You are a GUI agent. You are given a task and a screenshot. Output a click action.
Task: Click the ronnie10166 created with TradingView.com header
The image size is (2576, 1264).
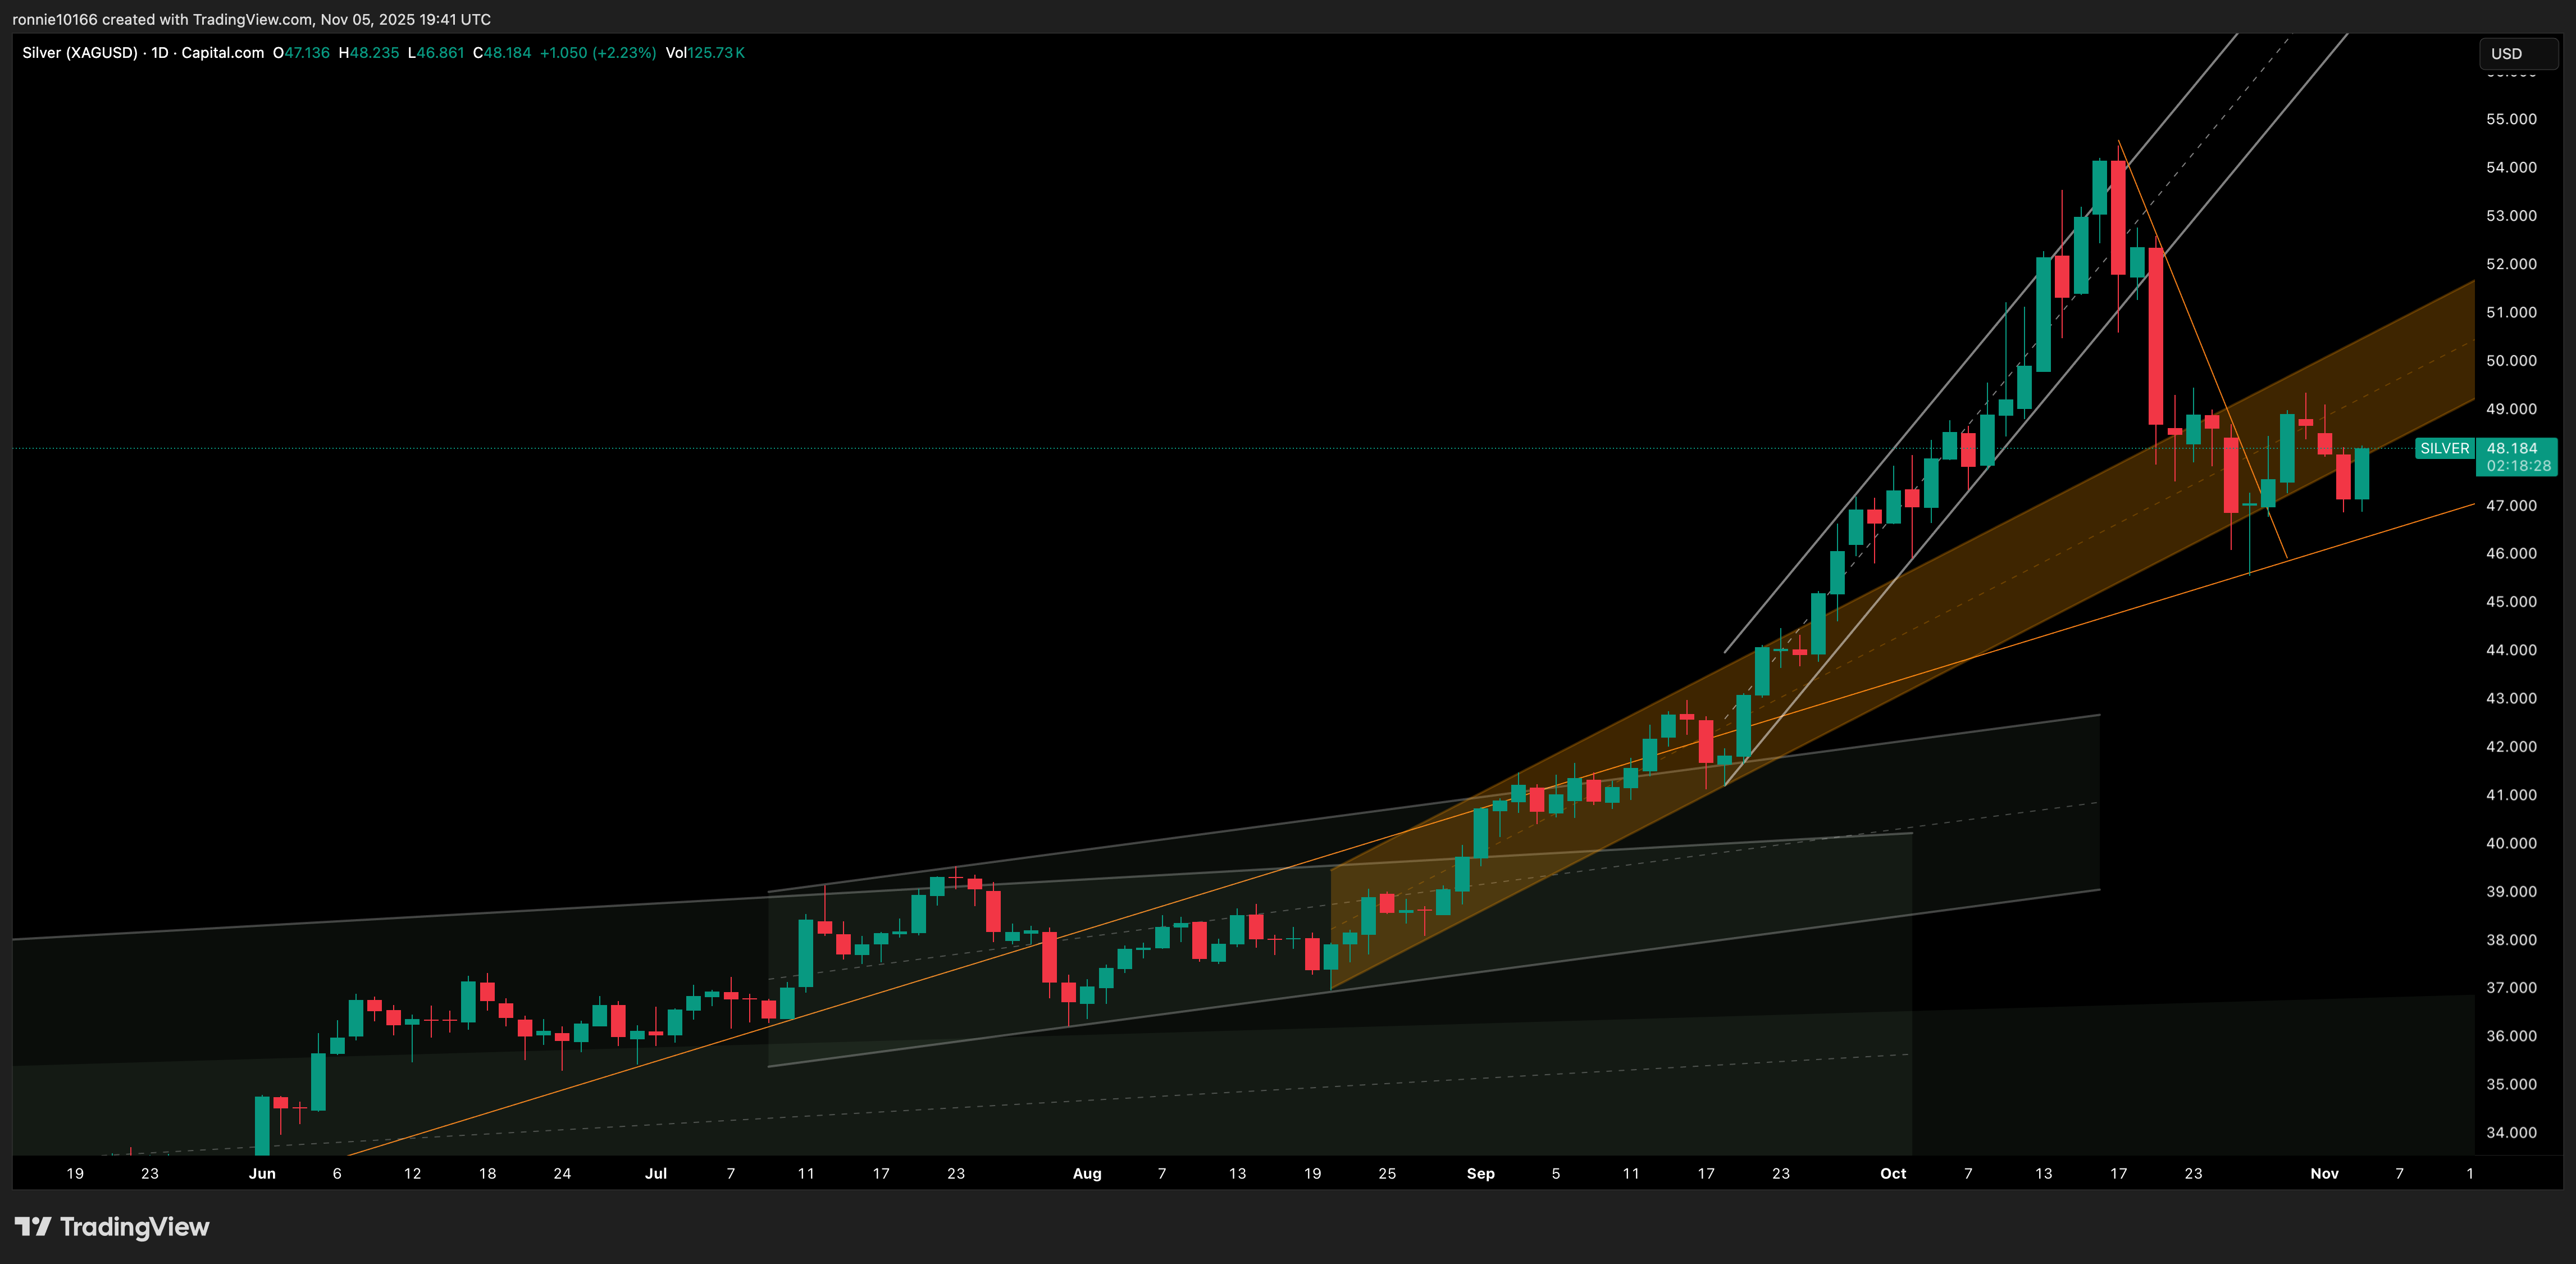[251, 19]
